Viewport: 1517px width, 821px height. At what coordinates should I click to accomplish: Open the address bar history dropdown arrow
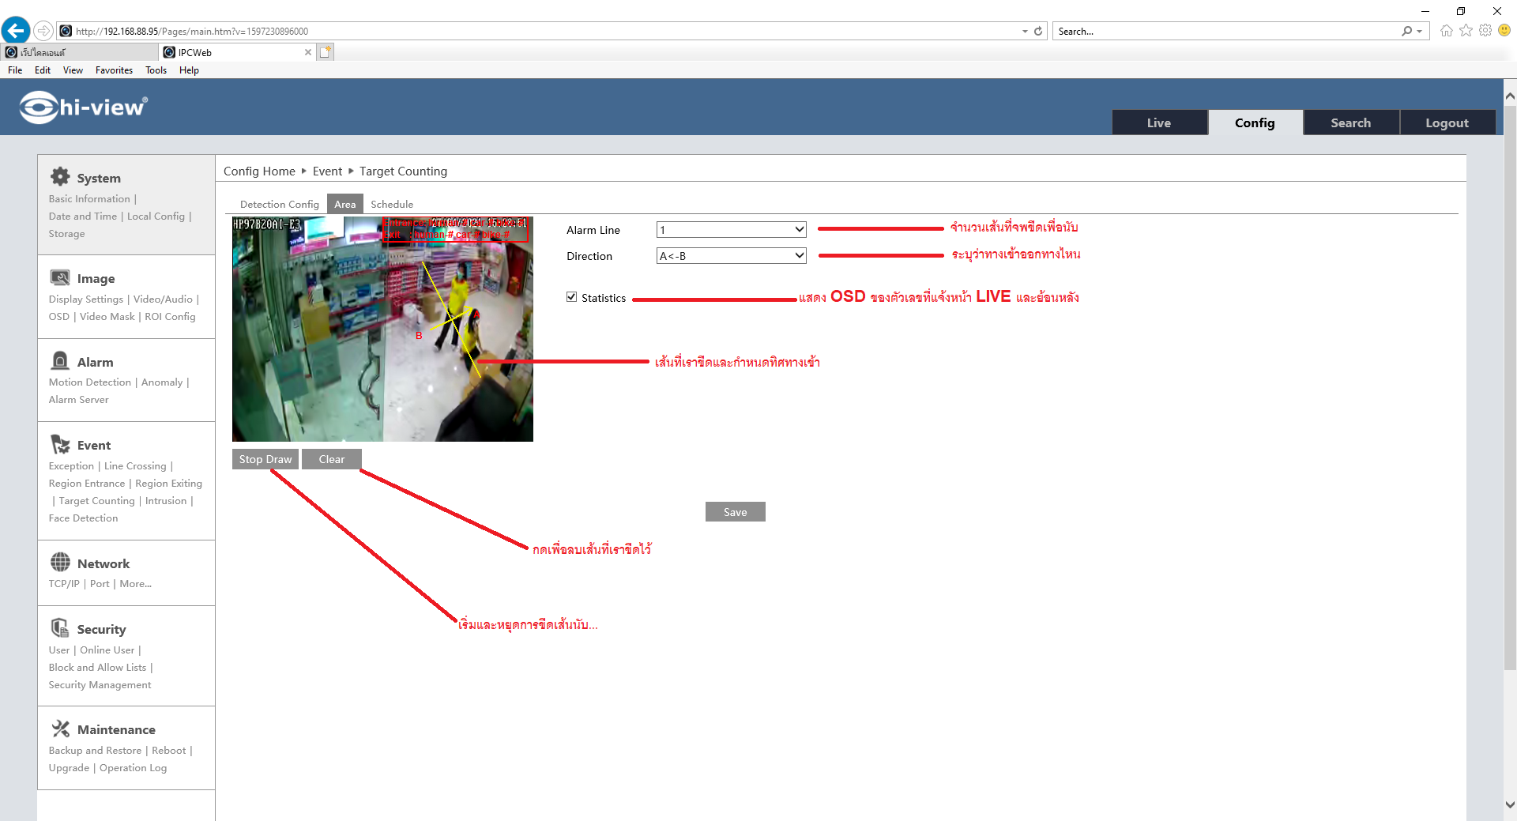(x=1025, y=32)
